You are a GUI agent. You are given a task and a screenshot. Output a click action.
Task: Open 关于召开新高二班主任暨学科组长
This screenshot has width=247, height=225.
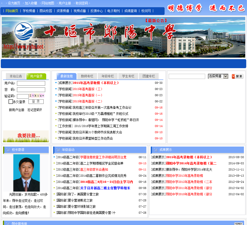point(105,188)
